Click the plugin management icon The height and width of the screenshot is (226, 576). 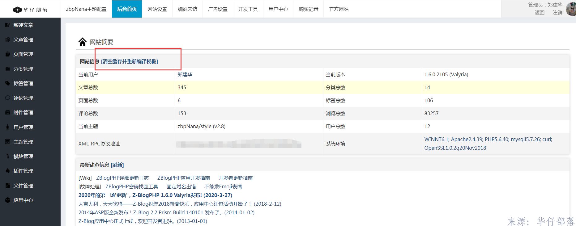pyautogui.click(x=8, y=171)
